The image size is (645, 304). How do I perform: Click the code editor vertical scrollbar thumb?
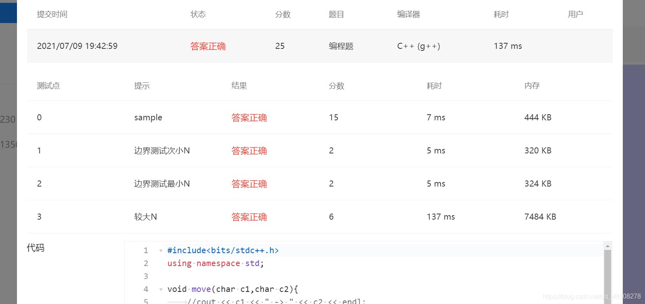pyautogui.click(x=607, y=277)
